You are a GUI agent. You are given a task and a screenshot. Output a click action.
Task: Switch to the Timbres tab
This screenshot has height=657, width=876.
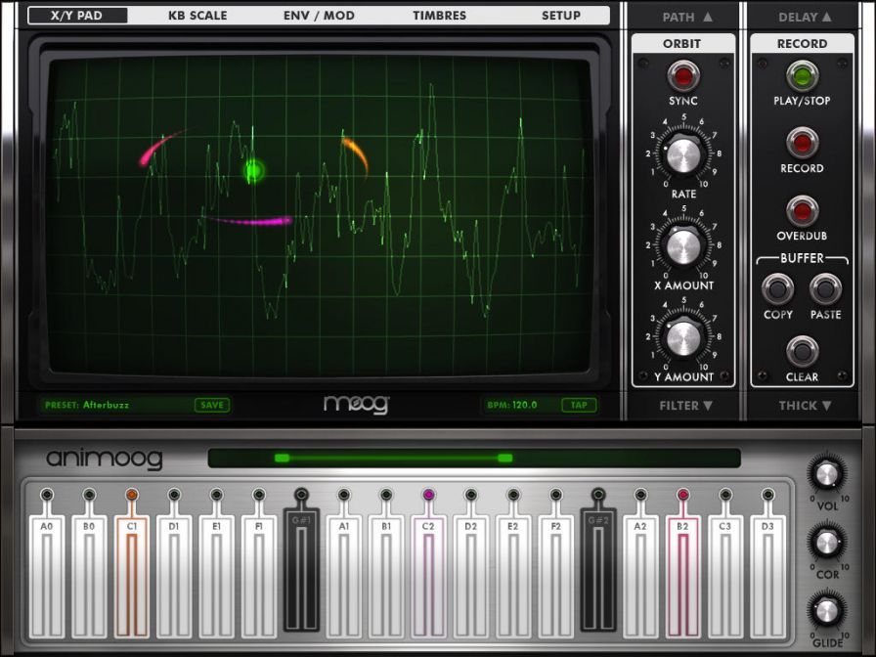coord(439,16)
